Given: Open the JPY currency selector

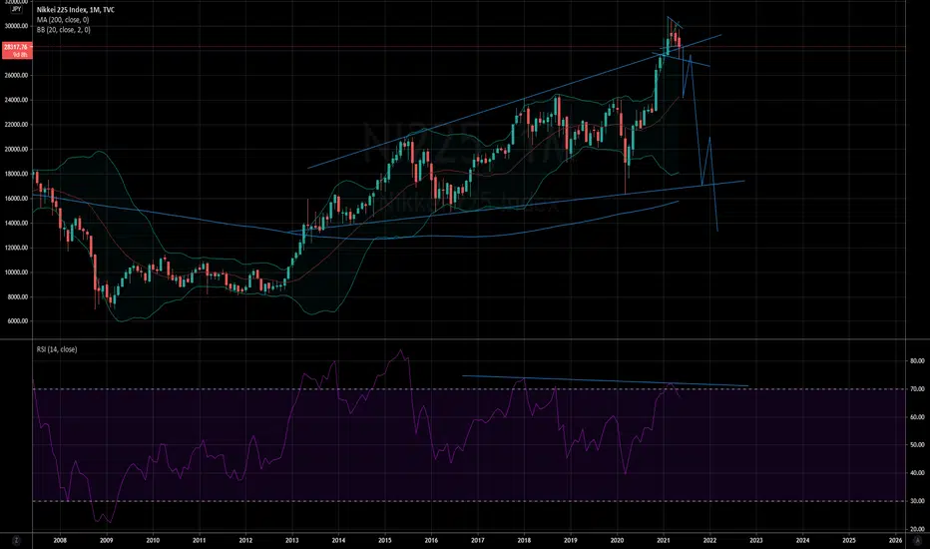Looking at the screenshot, I should click(17, 9).
